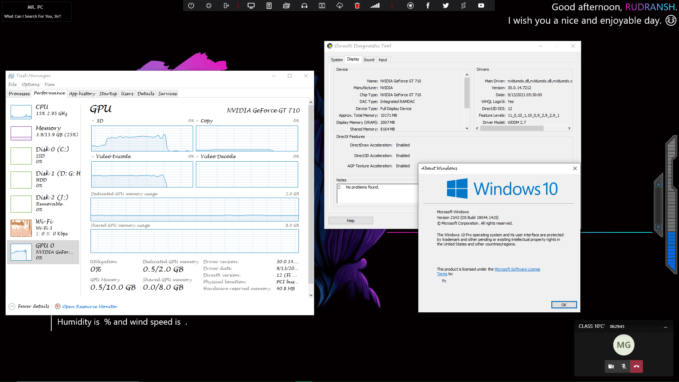Viewport: 679px width, 382px height.
Task: Click the red recycle bin dock icon
Action: click(x=357, y=6)
